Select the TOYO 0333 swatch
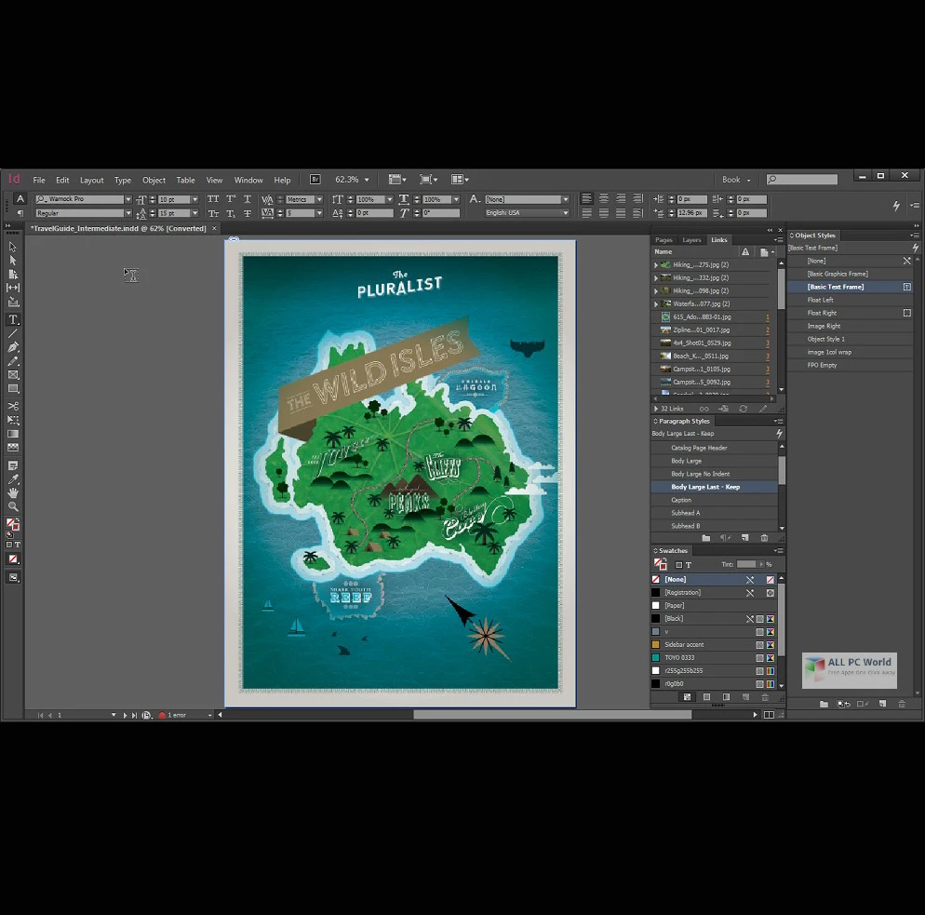 679,657
